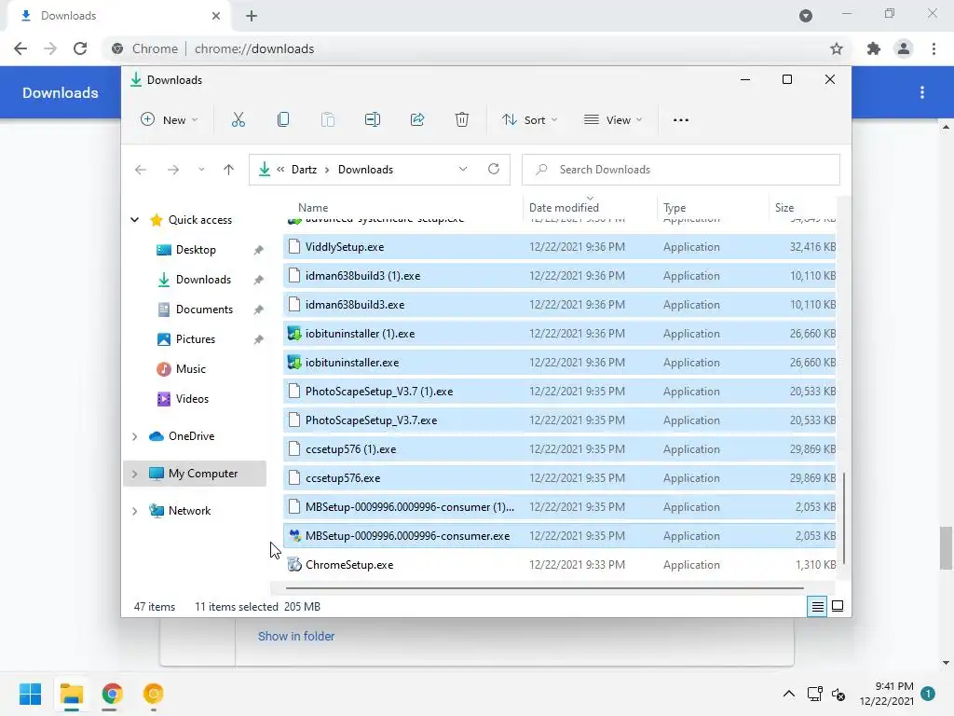
Task: Open Downloads page three-dot actions menu
Action: [922, 92]
